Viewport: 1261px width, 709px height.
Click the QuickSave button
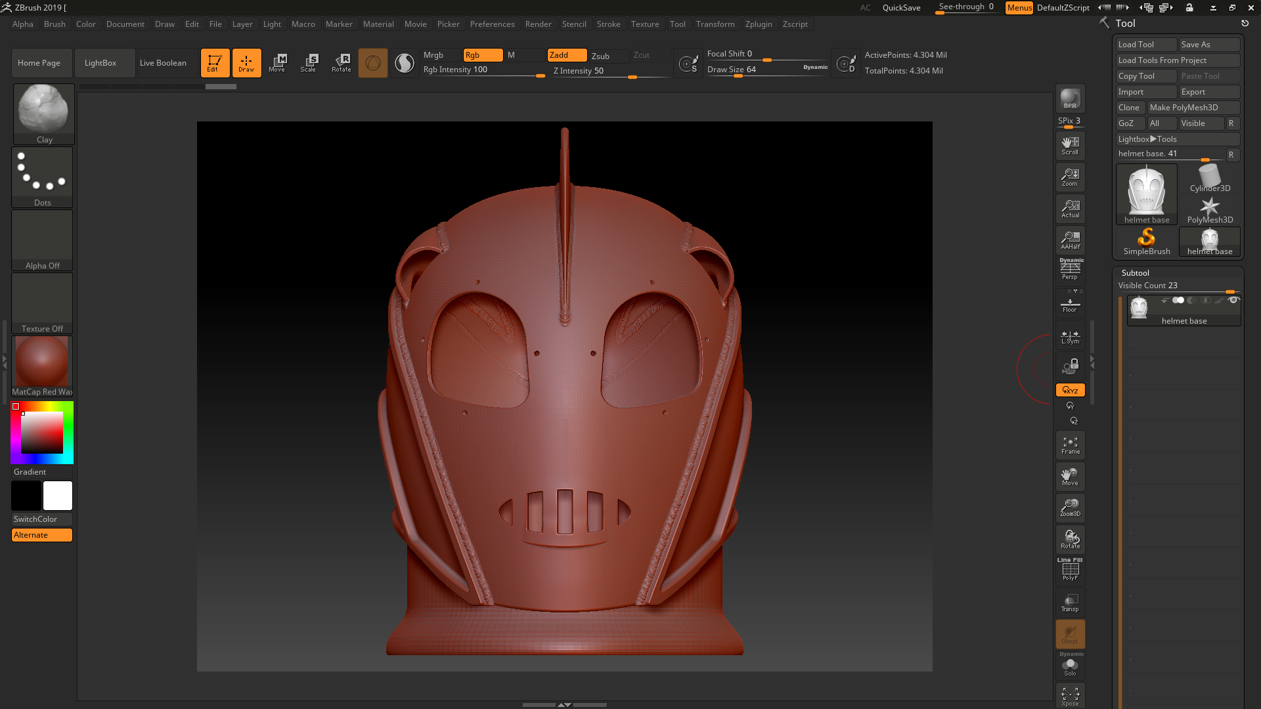901,8
